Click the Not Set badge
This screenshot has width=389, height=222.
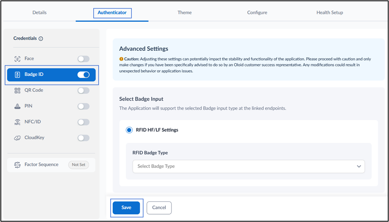(x=79, y=165)
